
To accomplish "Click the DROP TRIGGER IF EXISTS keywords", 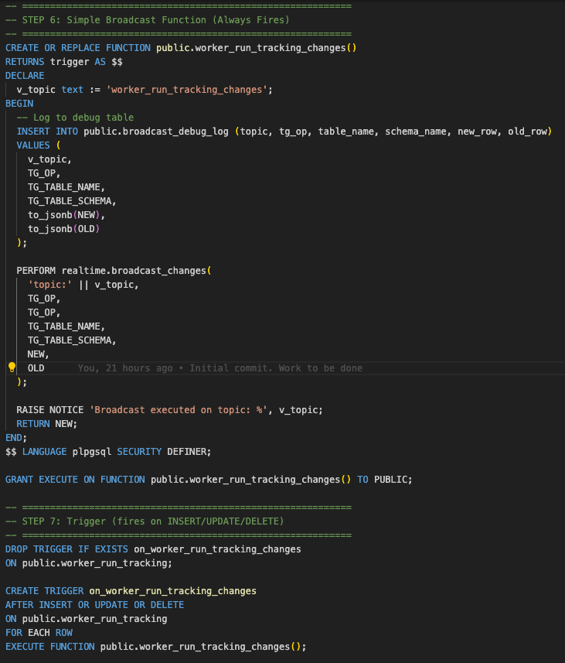I will click(x=66, y=549).
